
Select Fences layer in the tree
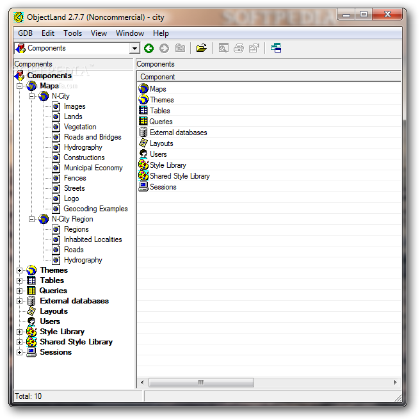pyautogui.click(x=75, y=178)
